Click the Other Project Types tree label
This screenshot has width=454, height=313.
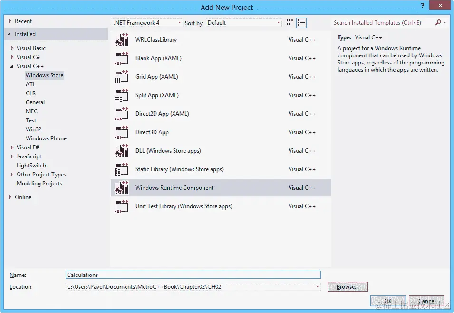pos(41,175)
